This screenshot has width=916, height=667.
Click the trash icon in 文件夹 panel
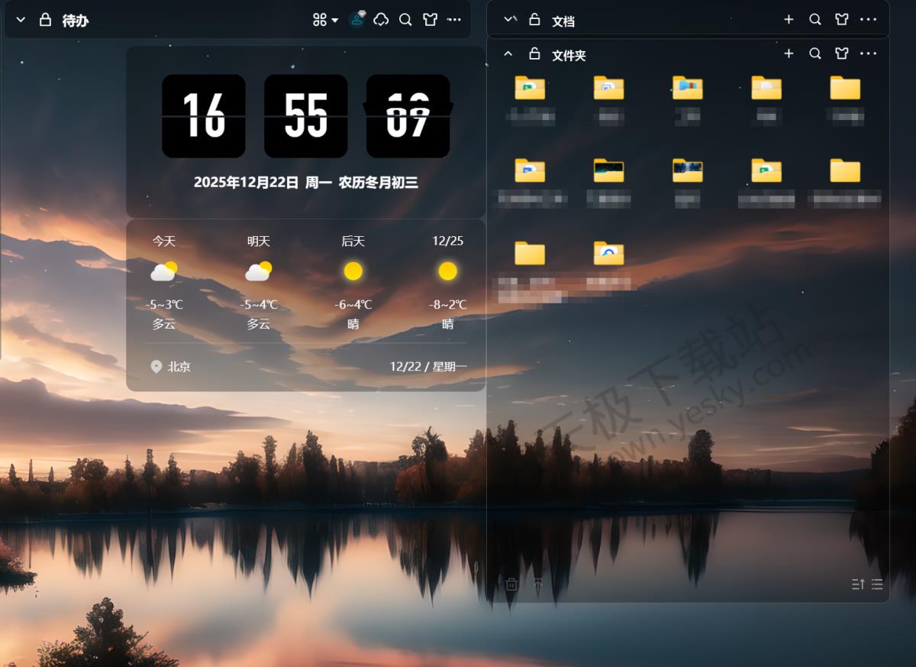click(511, 584)
